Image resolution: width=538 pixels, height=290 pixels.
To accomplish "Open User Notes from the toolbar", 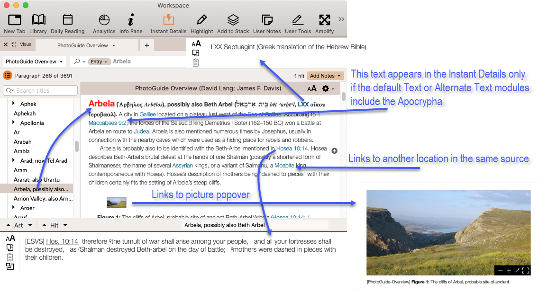I will 267,20.
